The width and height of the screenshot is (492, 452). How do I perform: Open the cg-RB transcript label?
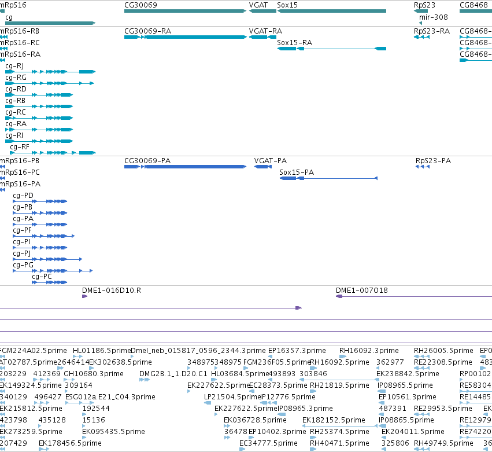point(15,101)
